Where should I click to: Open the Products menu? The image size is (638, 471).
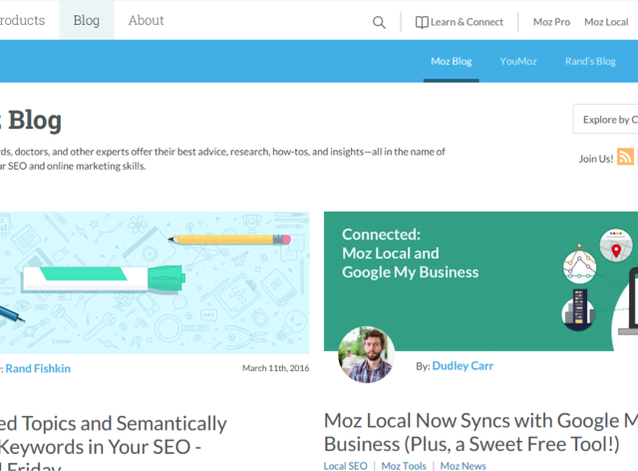[22, 20]
